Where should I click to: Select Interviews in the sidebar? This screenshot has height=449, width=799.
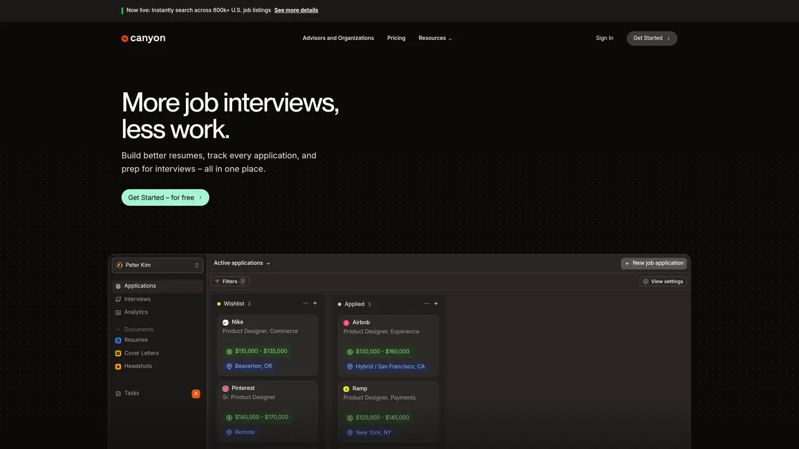click(x=158, y=299)
